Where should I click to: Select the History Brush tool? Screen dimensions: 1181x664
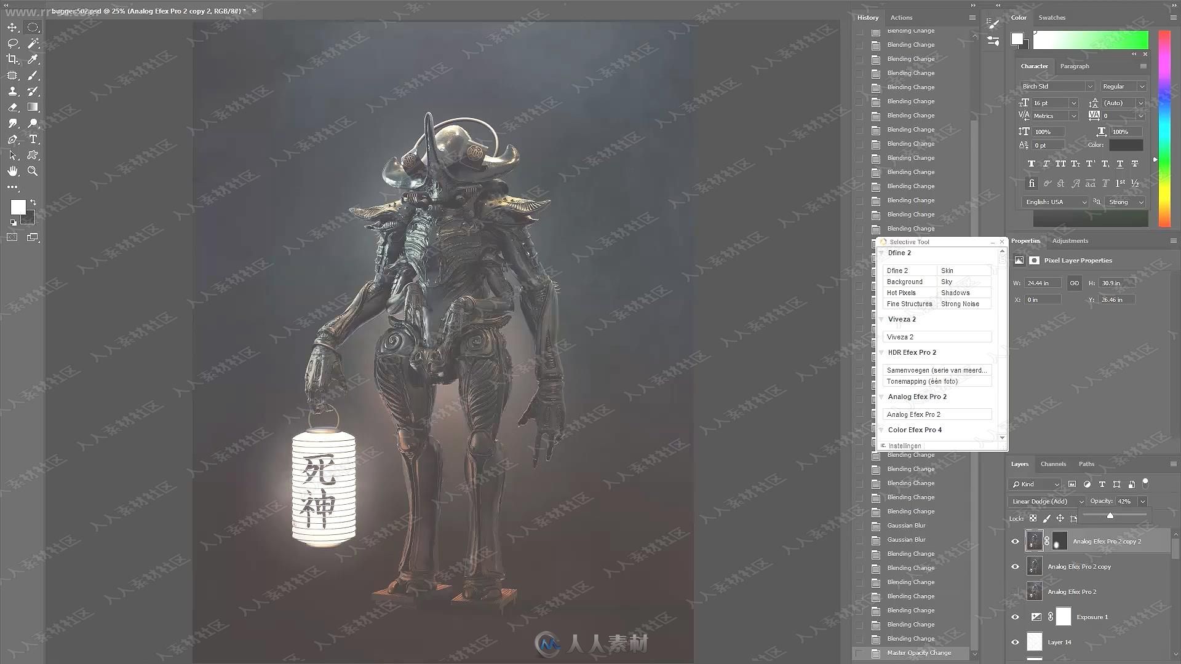pos(33,92)
